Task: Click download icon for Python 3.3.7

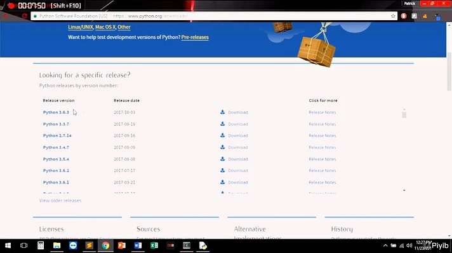Action: (223, 124)
